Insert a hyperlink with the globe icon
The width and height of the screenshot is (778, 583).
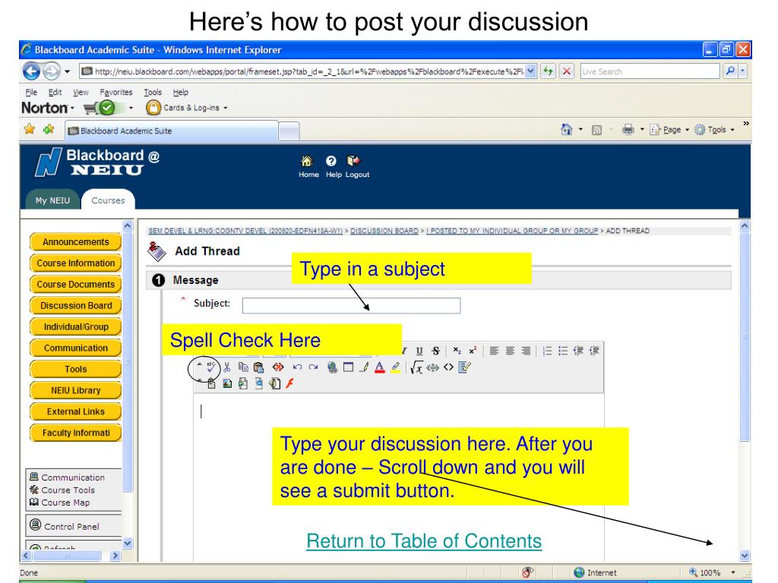[333, 367]
